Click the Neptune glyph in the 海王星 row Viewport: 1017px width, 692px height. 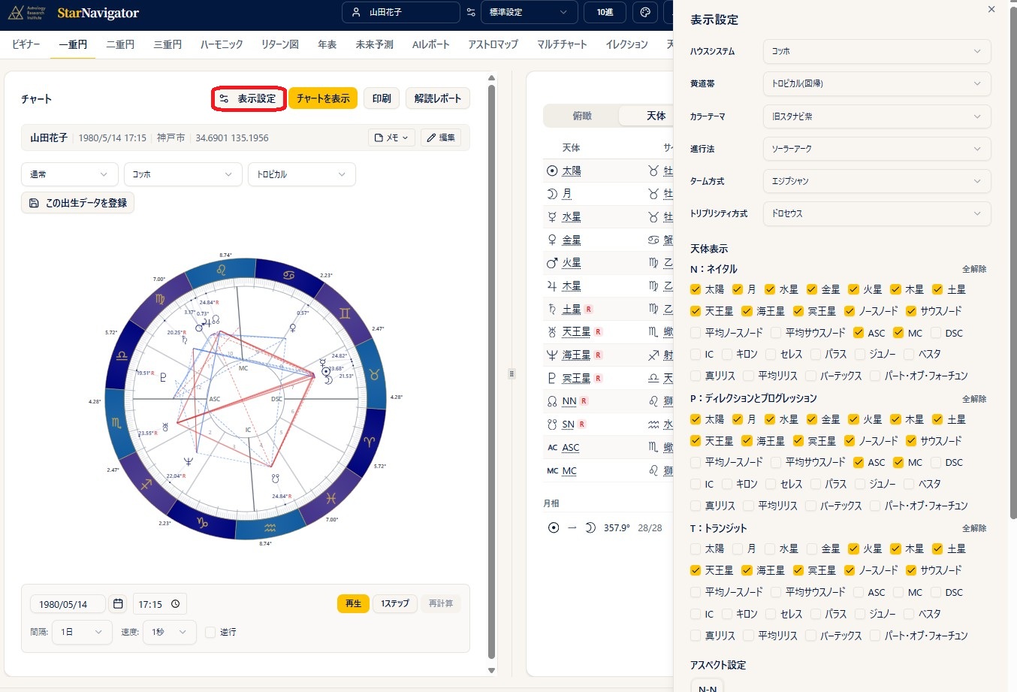pyautogui.click(x=552, y=355)
